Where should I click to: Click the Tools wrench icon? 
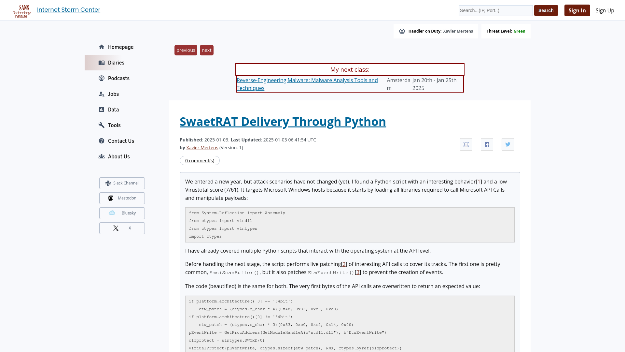click(x=102, y=125)
